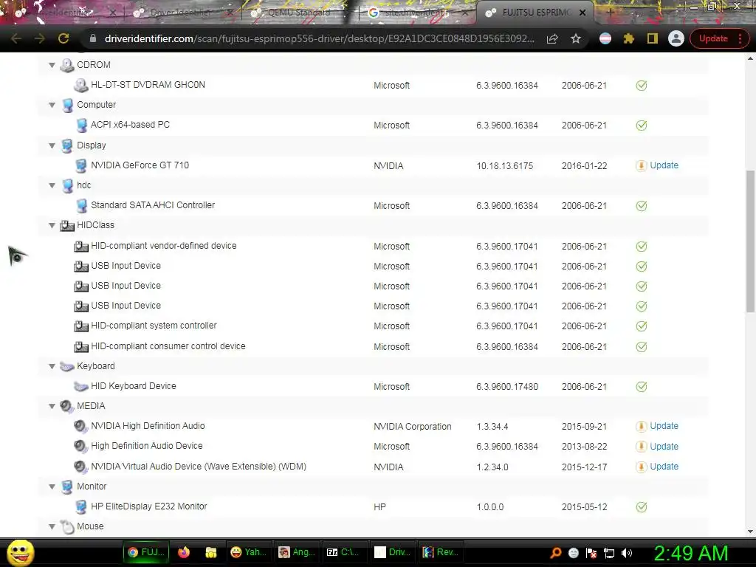Go back with the browser back arrow
Image resolution: width=756 pixels, height=567 pixels.
(x=16, y=38)
